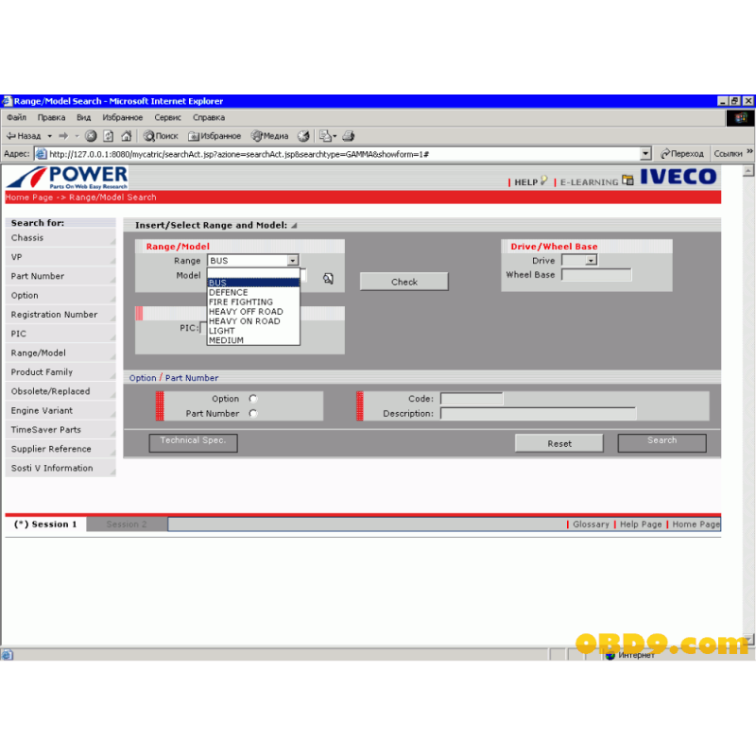The height and width of the screenshot is (756, 756).
Task: Click the Print toolbar icon
Action: (349, 136)
